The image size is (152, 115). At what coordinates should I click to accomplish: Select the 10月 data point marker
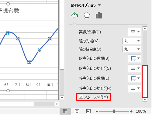click(x=50, y=38)
